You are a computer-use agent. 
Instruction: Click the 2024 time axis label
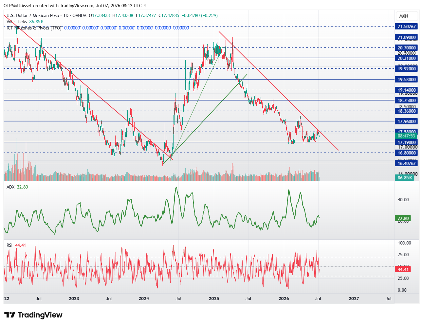click(144, 299)
